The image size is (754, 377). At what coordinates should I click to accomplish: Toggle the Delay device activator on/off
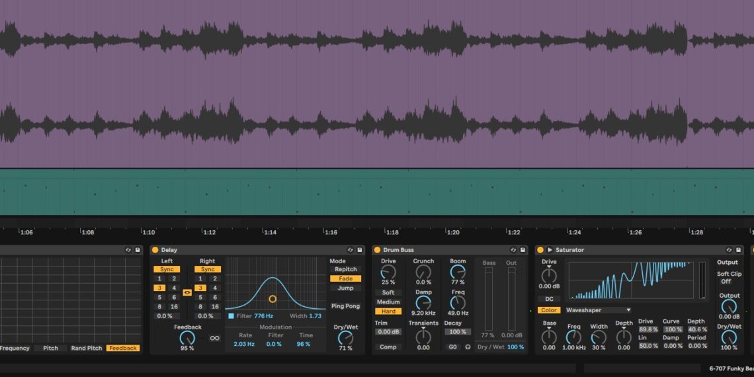155,250
